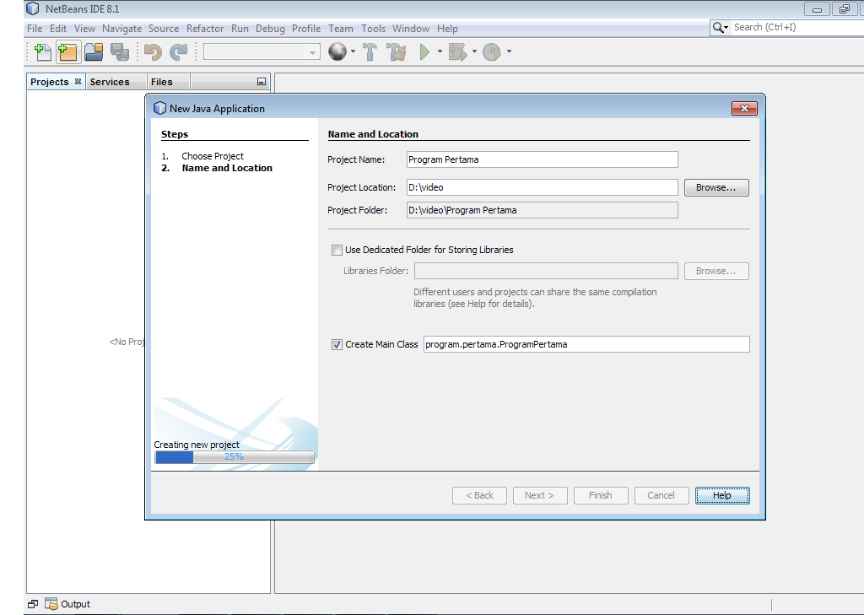Click the New Project toolbar icon
The width and height of the screenshot is (864, 615).
68,51
